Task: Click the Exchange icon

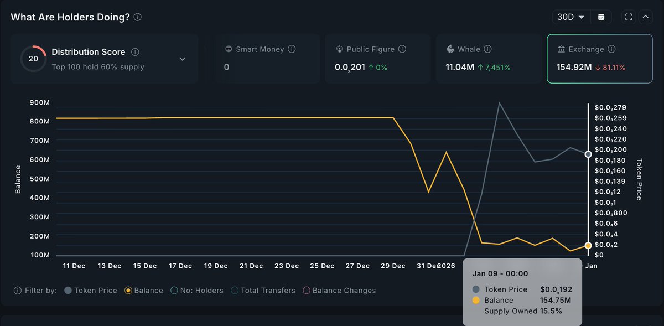Action: click(561, 49)
